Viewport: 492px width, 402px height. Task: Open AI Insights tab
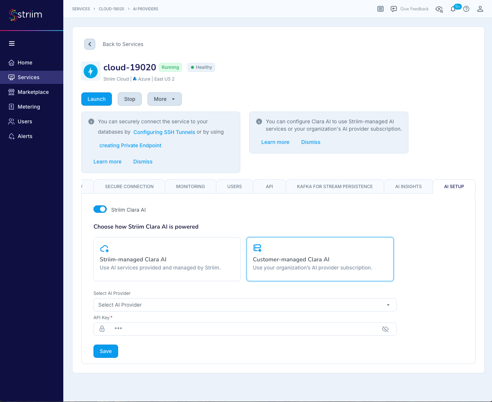point(408,187)
